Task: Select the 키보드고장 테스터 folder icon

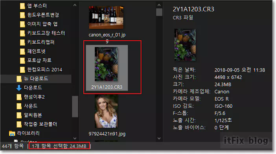Action: click(x=22, y=33)
